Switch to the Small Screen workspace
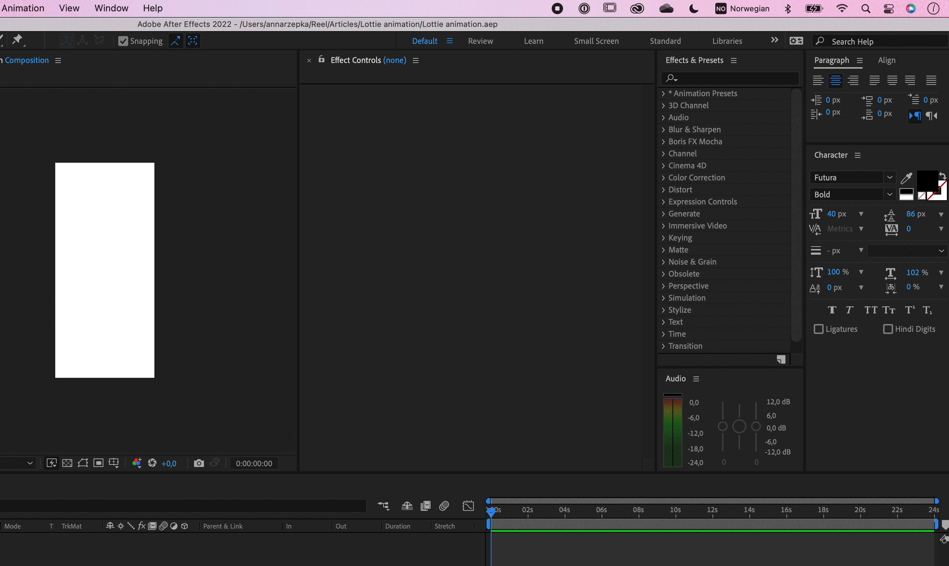Viewport: 949px width, 566px height. (596, 41)
